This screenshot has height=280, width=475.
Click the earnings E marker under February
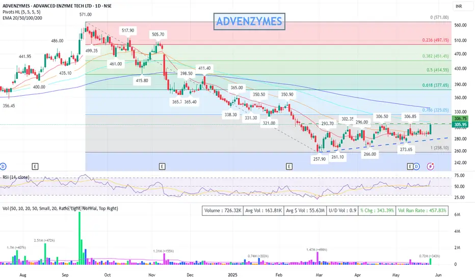coord(289,166)
